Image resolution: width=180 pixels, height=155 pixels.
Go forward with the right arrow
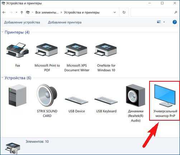coord(11,12)
